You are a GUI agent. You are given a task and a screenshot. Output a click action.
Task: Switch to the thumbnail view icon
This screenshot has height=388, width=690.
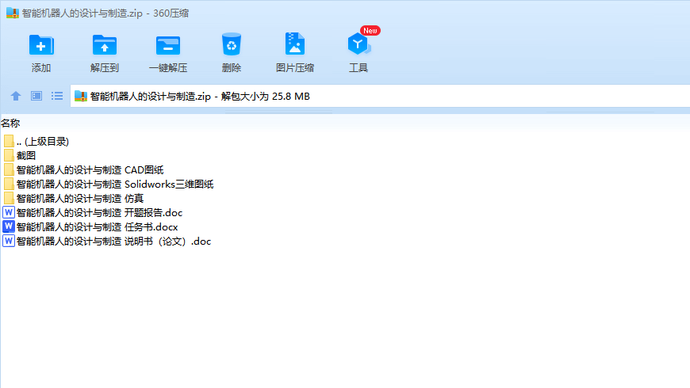[36, 96]
